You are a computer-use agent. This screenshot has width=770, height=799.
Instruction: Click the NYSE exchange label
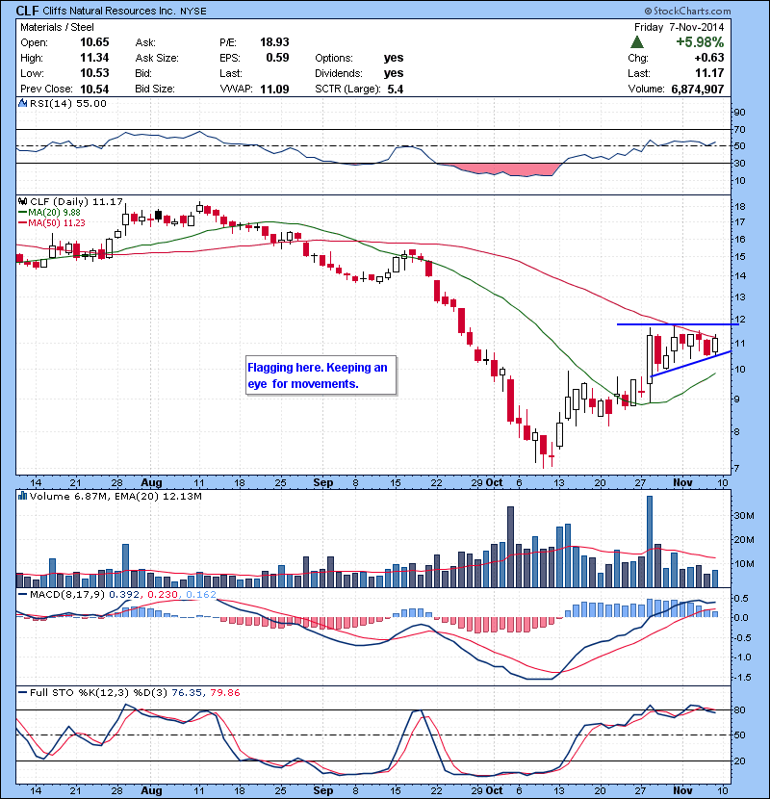click(193, 12)
